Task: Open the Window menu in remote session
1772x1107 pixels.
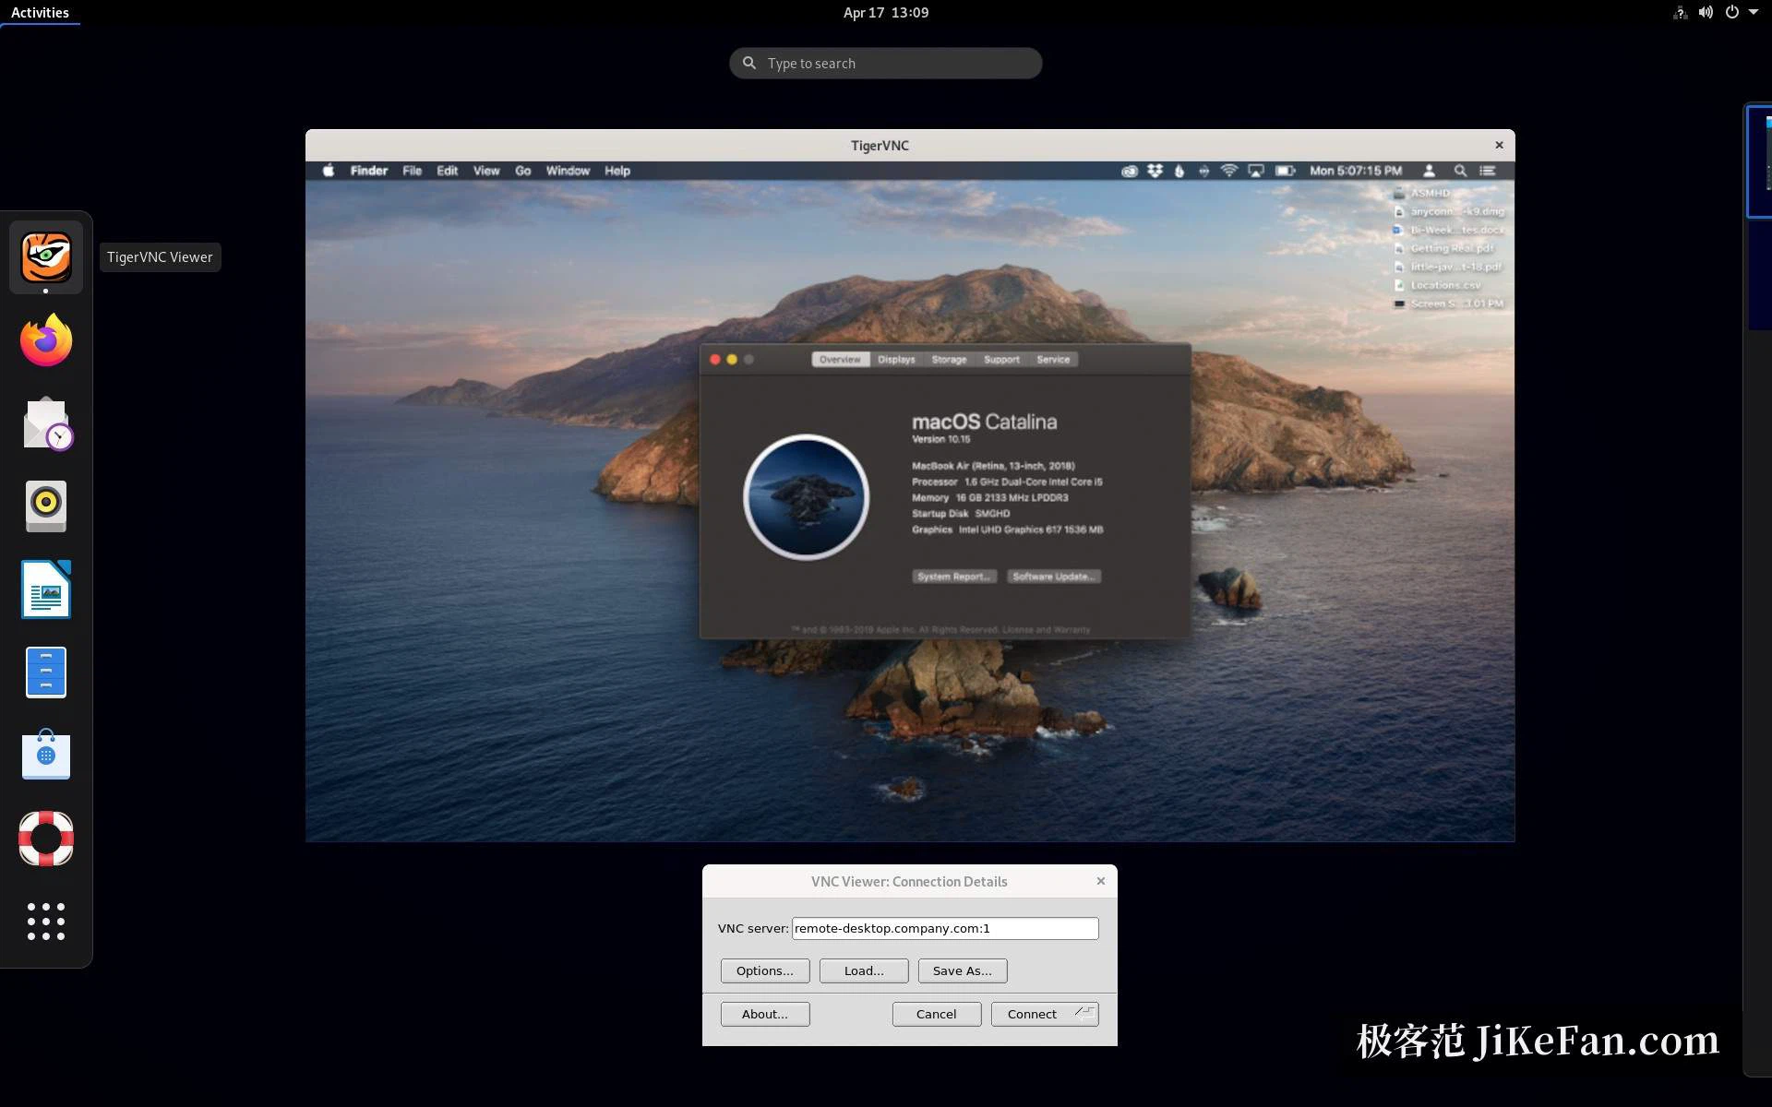Action: tap(568, 171)
